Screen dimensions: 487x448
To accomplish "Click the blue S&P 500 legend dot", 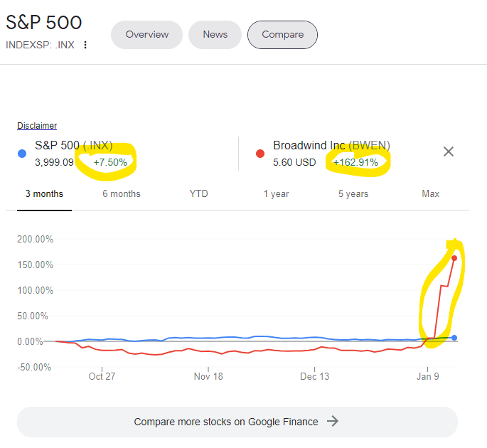I will (x=22, y=153).
